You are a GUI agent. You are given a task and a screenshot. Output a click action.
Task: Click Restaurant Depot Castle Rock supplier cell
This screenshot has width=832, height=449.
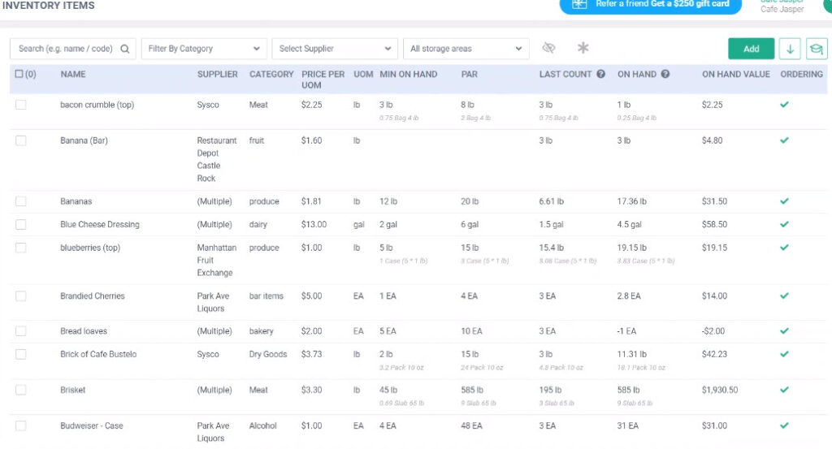pyautogui.click(x=216, y=160)
